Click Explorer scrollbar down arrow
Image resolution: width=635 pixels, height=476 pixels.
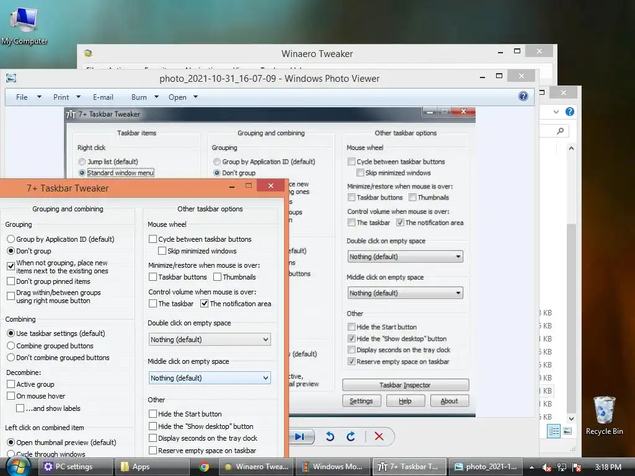571,418
